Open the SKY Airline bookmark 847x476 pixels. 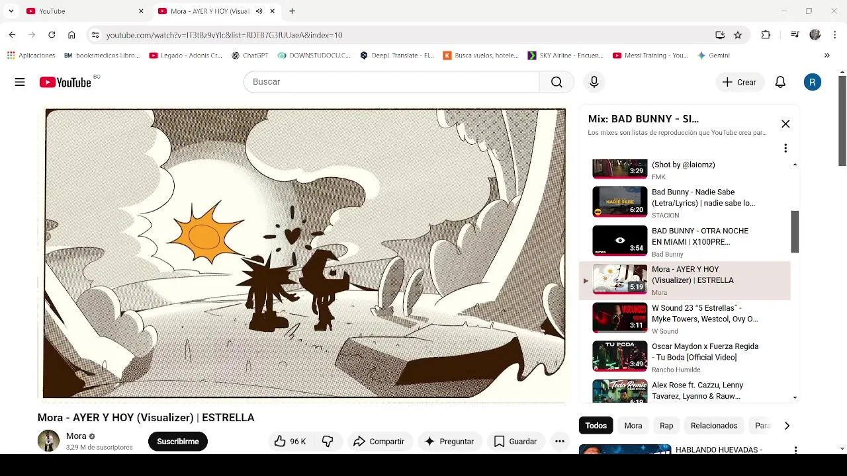tap(565, 56)
